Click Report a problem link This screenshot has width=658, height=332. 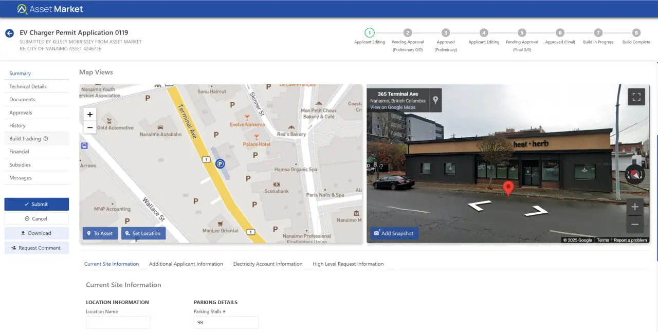pyautogui.click(x=630, y=240)
